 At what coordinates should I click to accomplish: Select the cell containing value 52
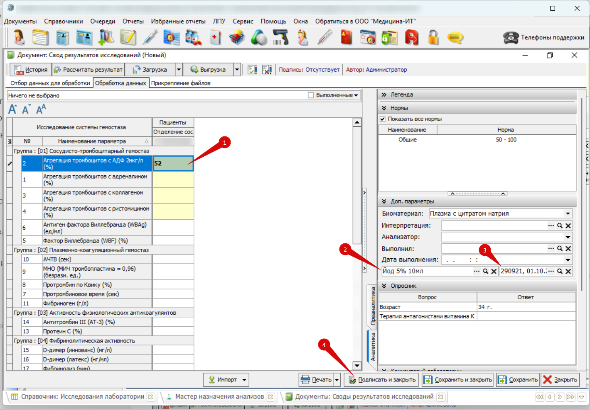(x=173, y=163)
